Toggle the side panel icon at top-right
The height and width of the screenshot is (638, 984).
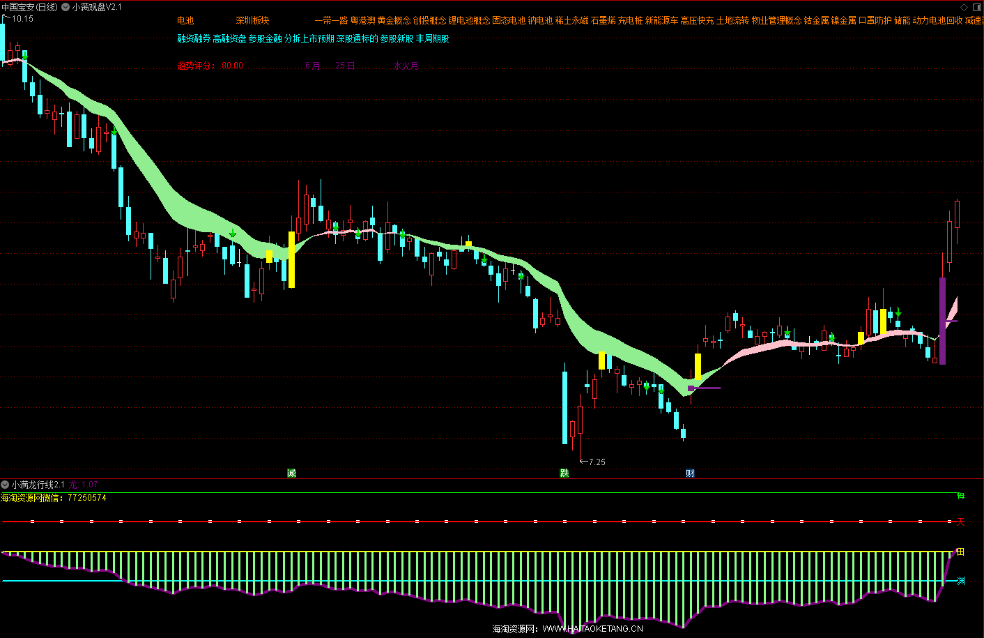pyautogui.click(x=977, y=7)
